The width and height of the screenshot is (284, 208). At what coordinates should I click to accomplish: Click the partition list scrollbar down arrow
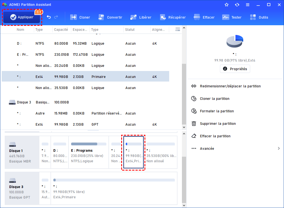click(x=184, y=127)
